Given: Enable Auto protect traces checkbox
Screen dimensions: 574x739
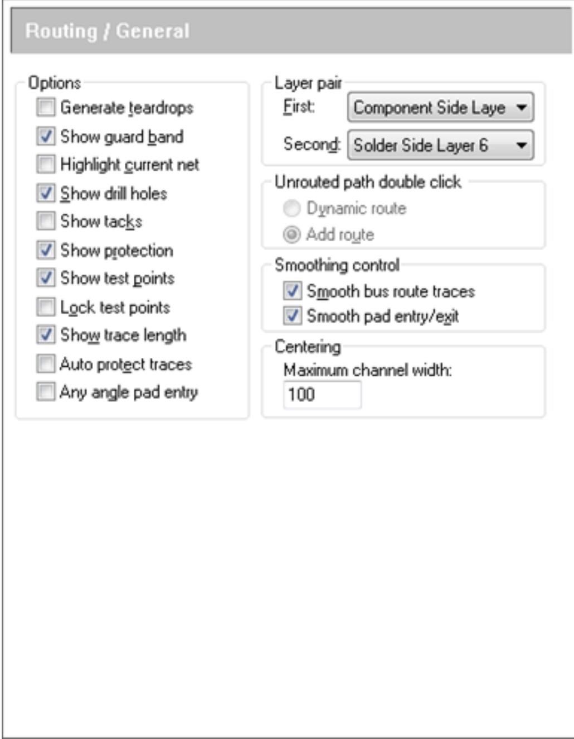Looking at the screenshot, I should [46, 364].
